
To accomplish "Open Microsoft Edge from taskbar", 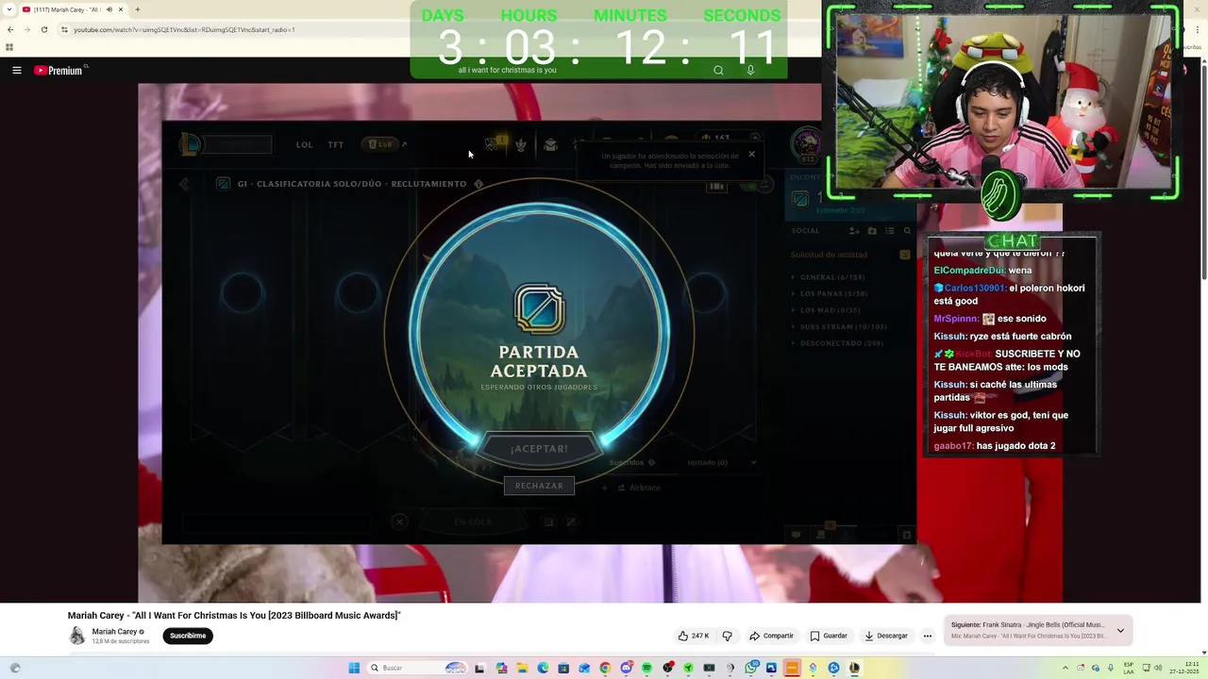I will (543, 668).
